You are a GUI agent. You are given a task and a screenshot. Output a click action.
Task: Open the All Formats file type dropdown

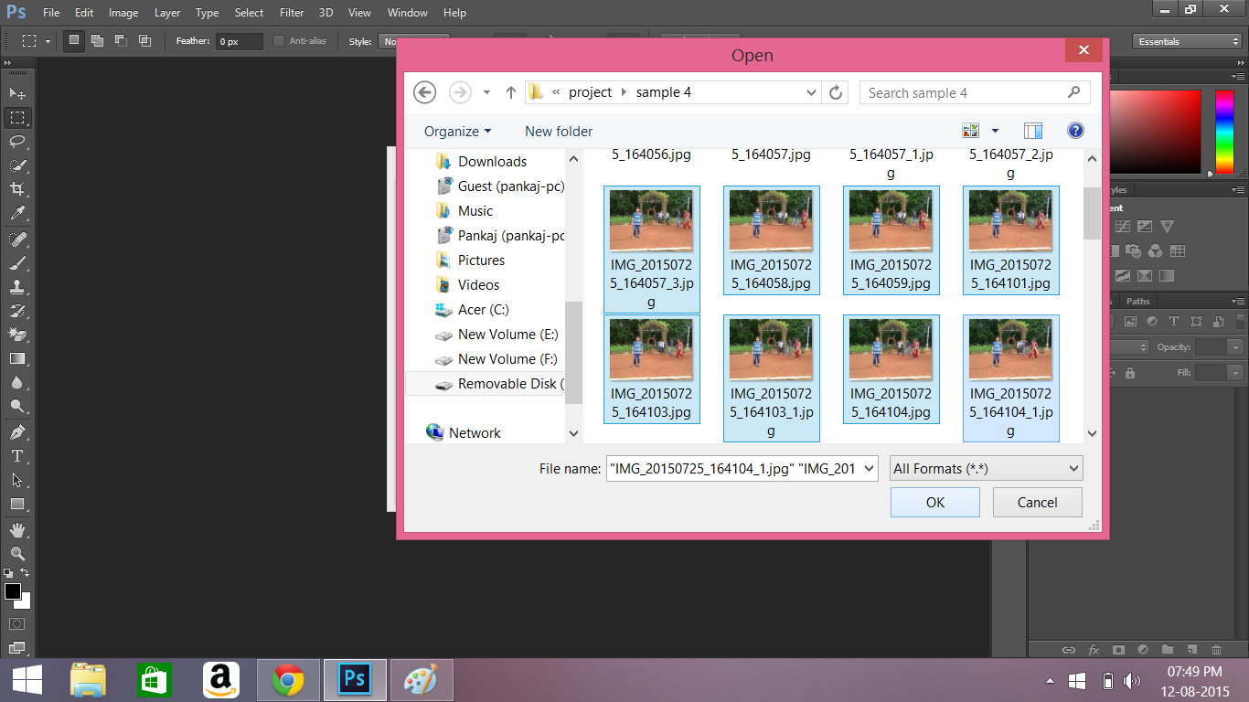(x=987, y=468)
